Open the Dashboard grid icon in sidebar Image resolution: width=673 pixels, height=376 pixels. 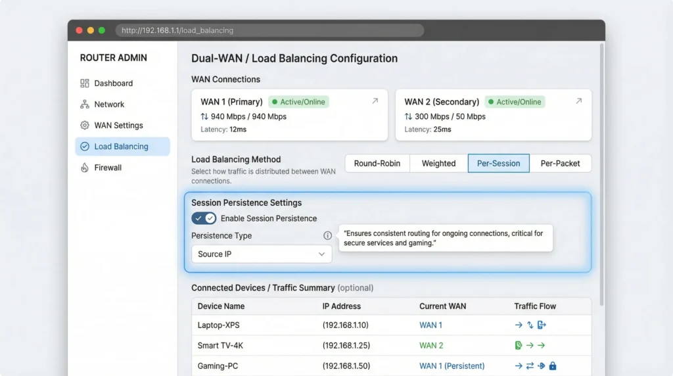tap(85, 83)
